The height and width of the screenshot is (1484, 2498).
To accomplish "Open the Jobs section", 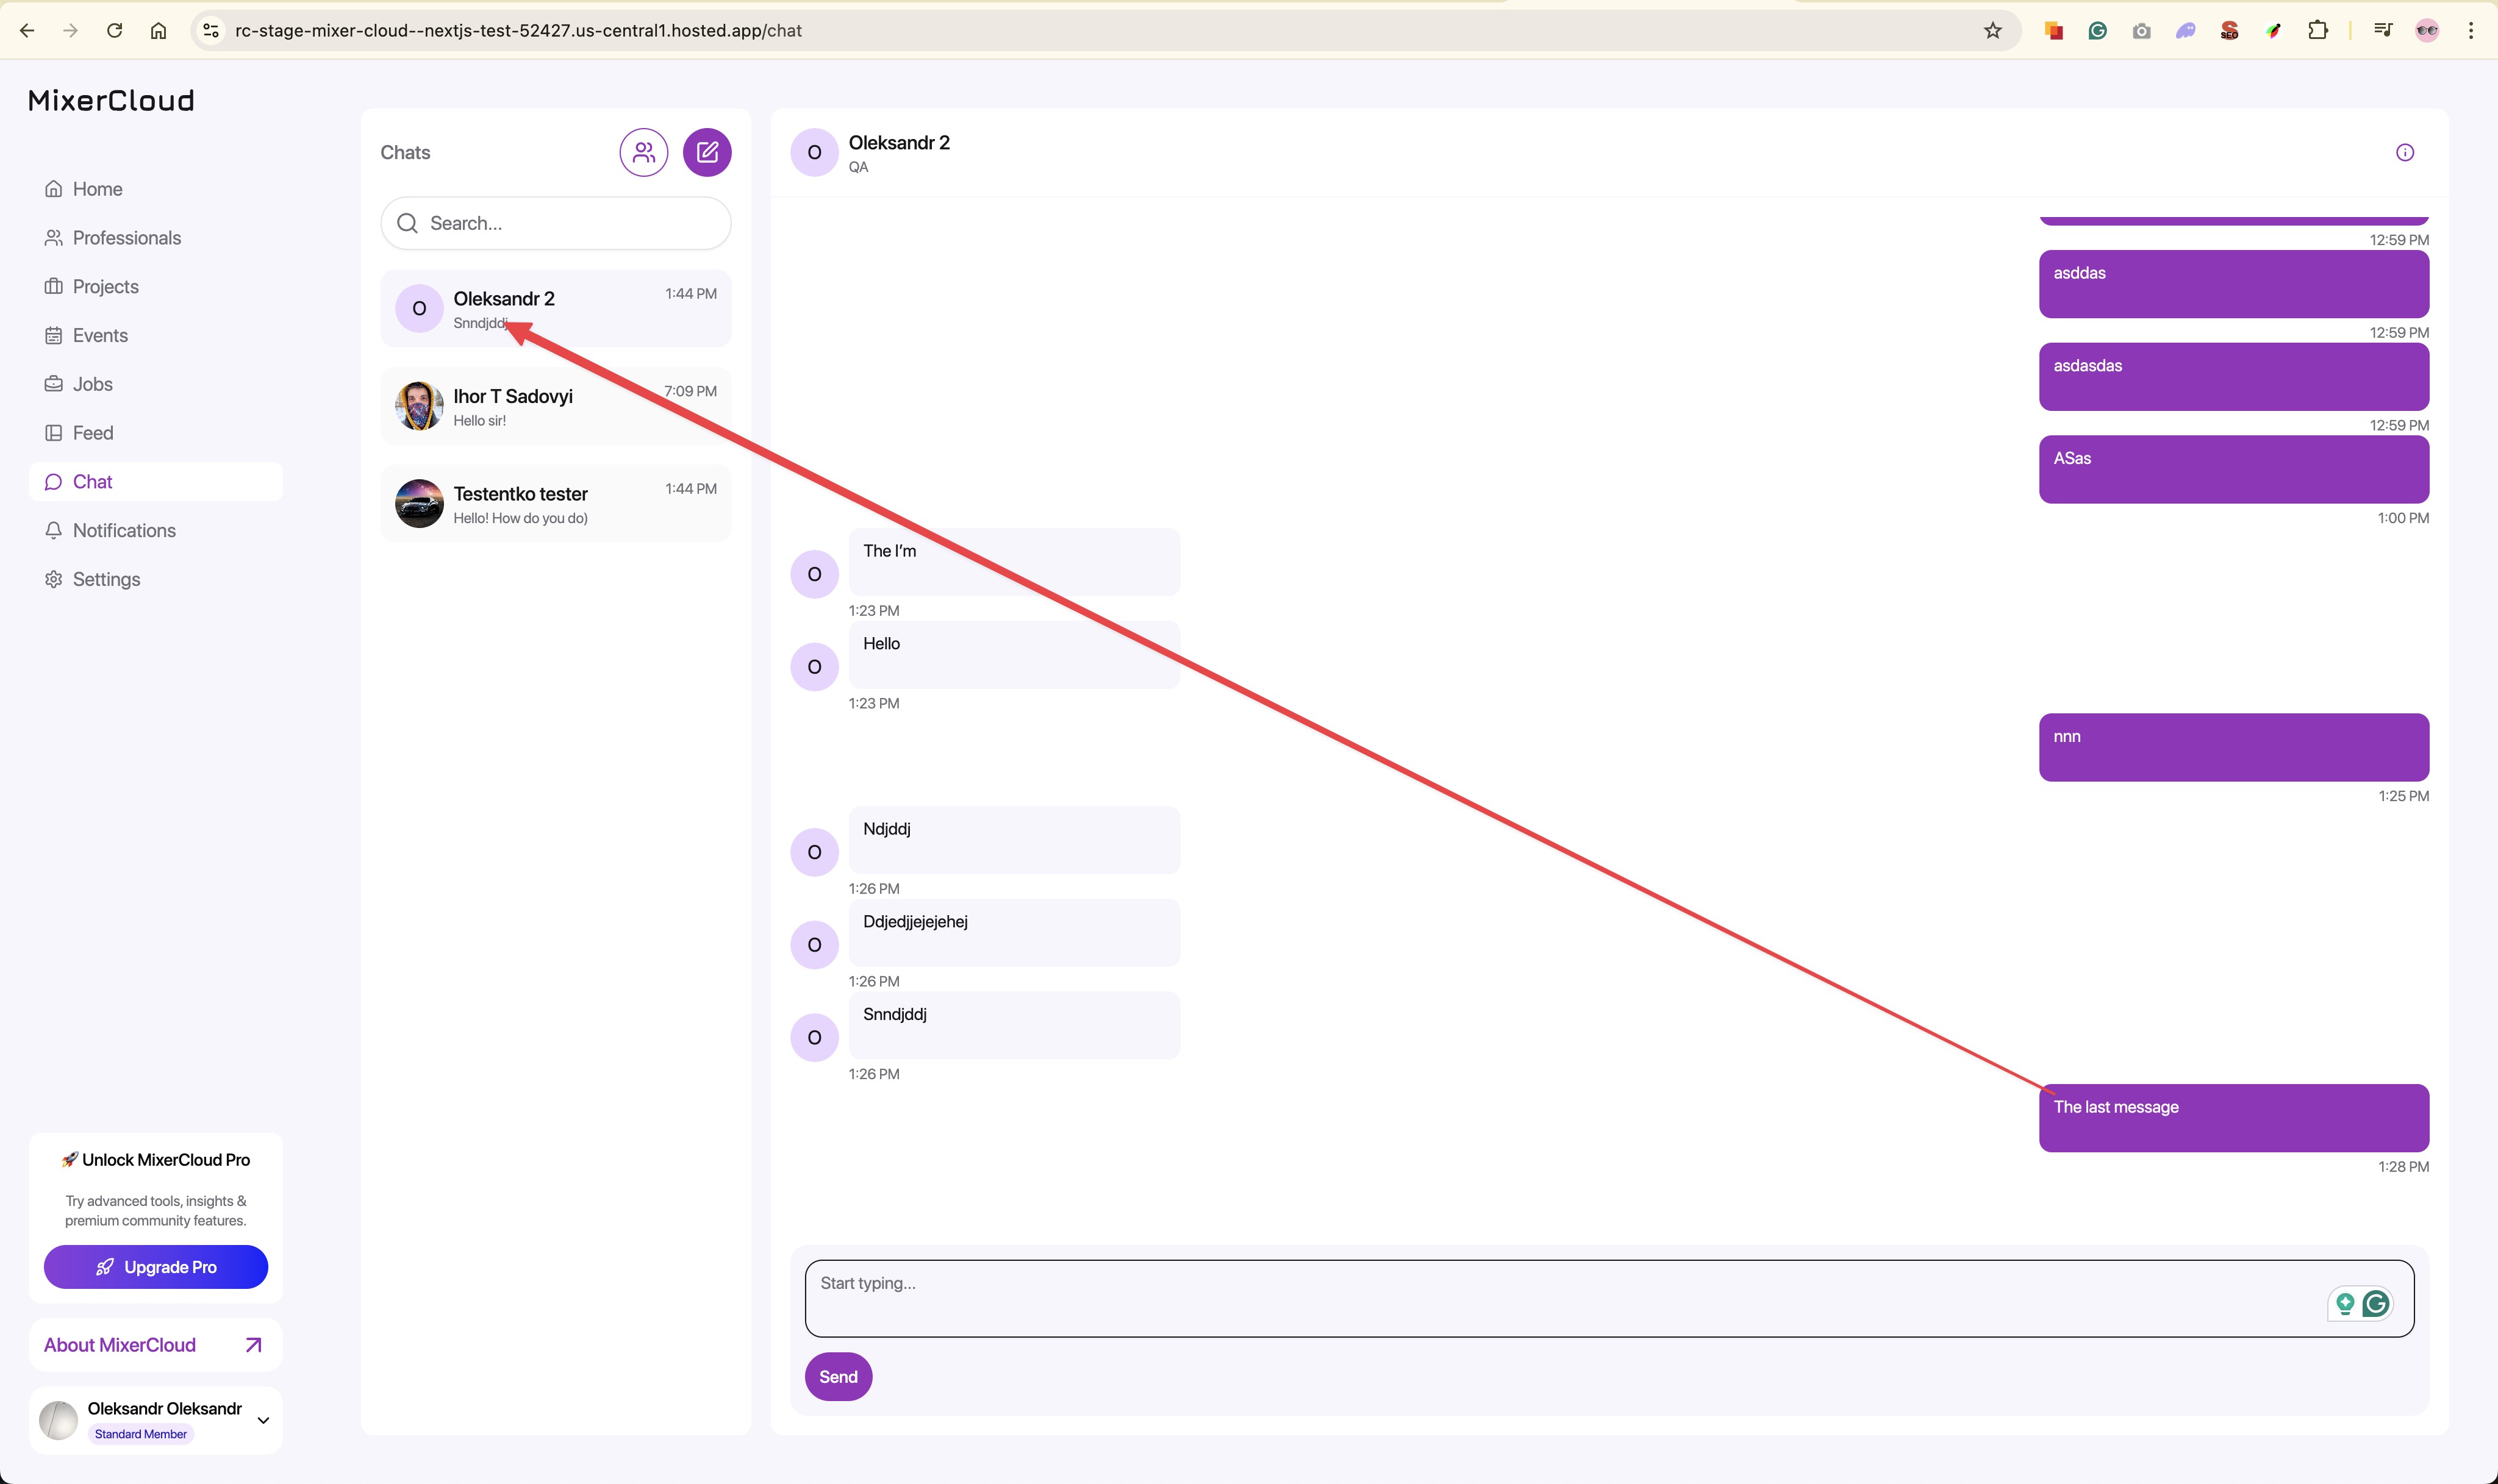I will pos(92,384).
